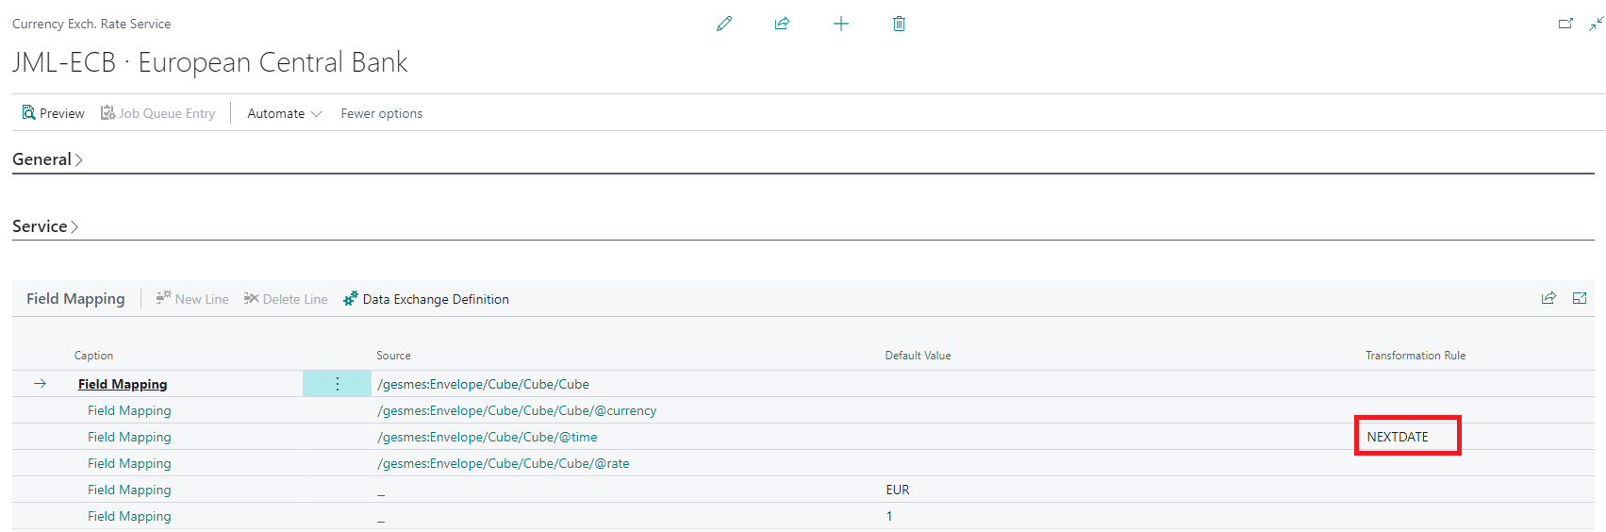
Task: Click the Preview action
Action: [54, 113]
